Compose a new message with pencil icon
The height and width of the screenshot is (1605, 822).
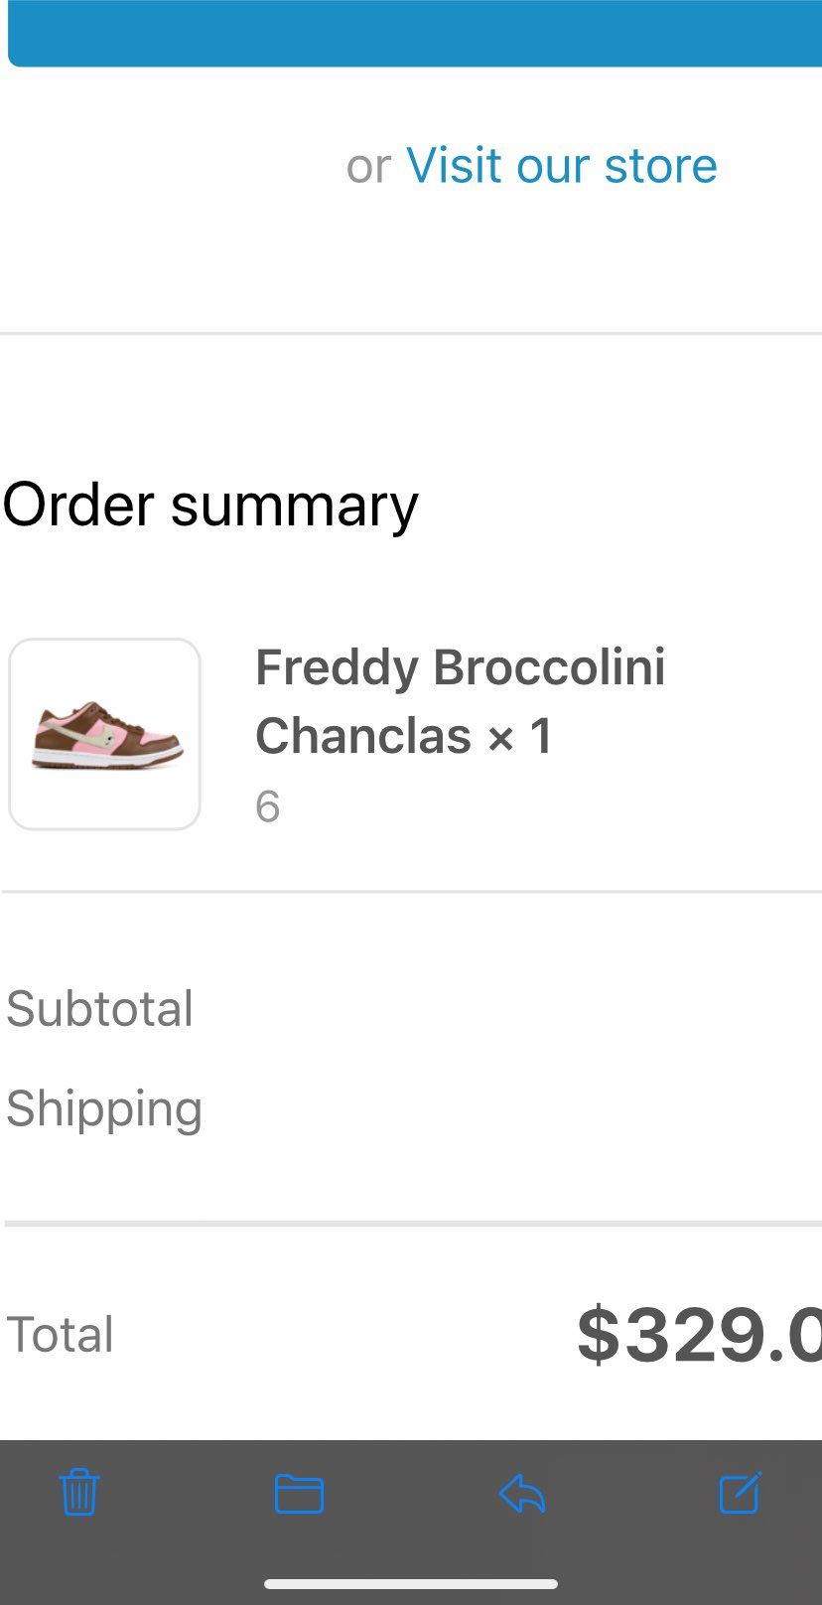pos(740,1493)
